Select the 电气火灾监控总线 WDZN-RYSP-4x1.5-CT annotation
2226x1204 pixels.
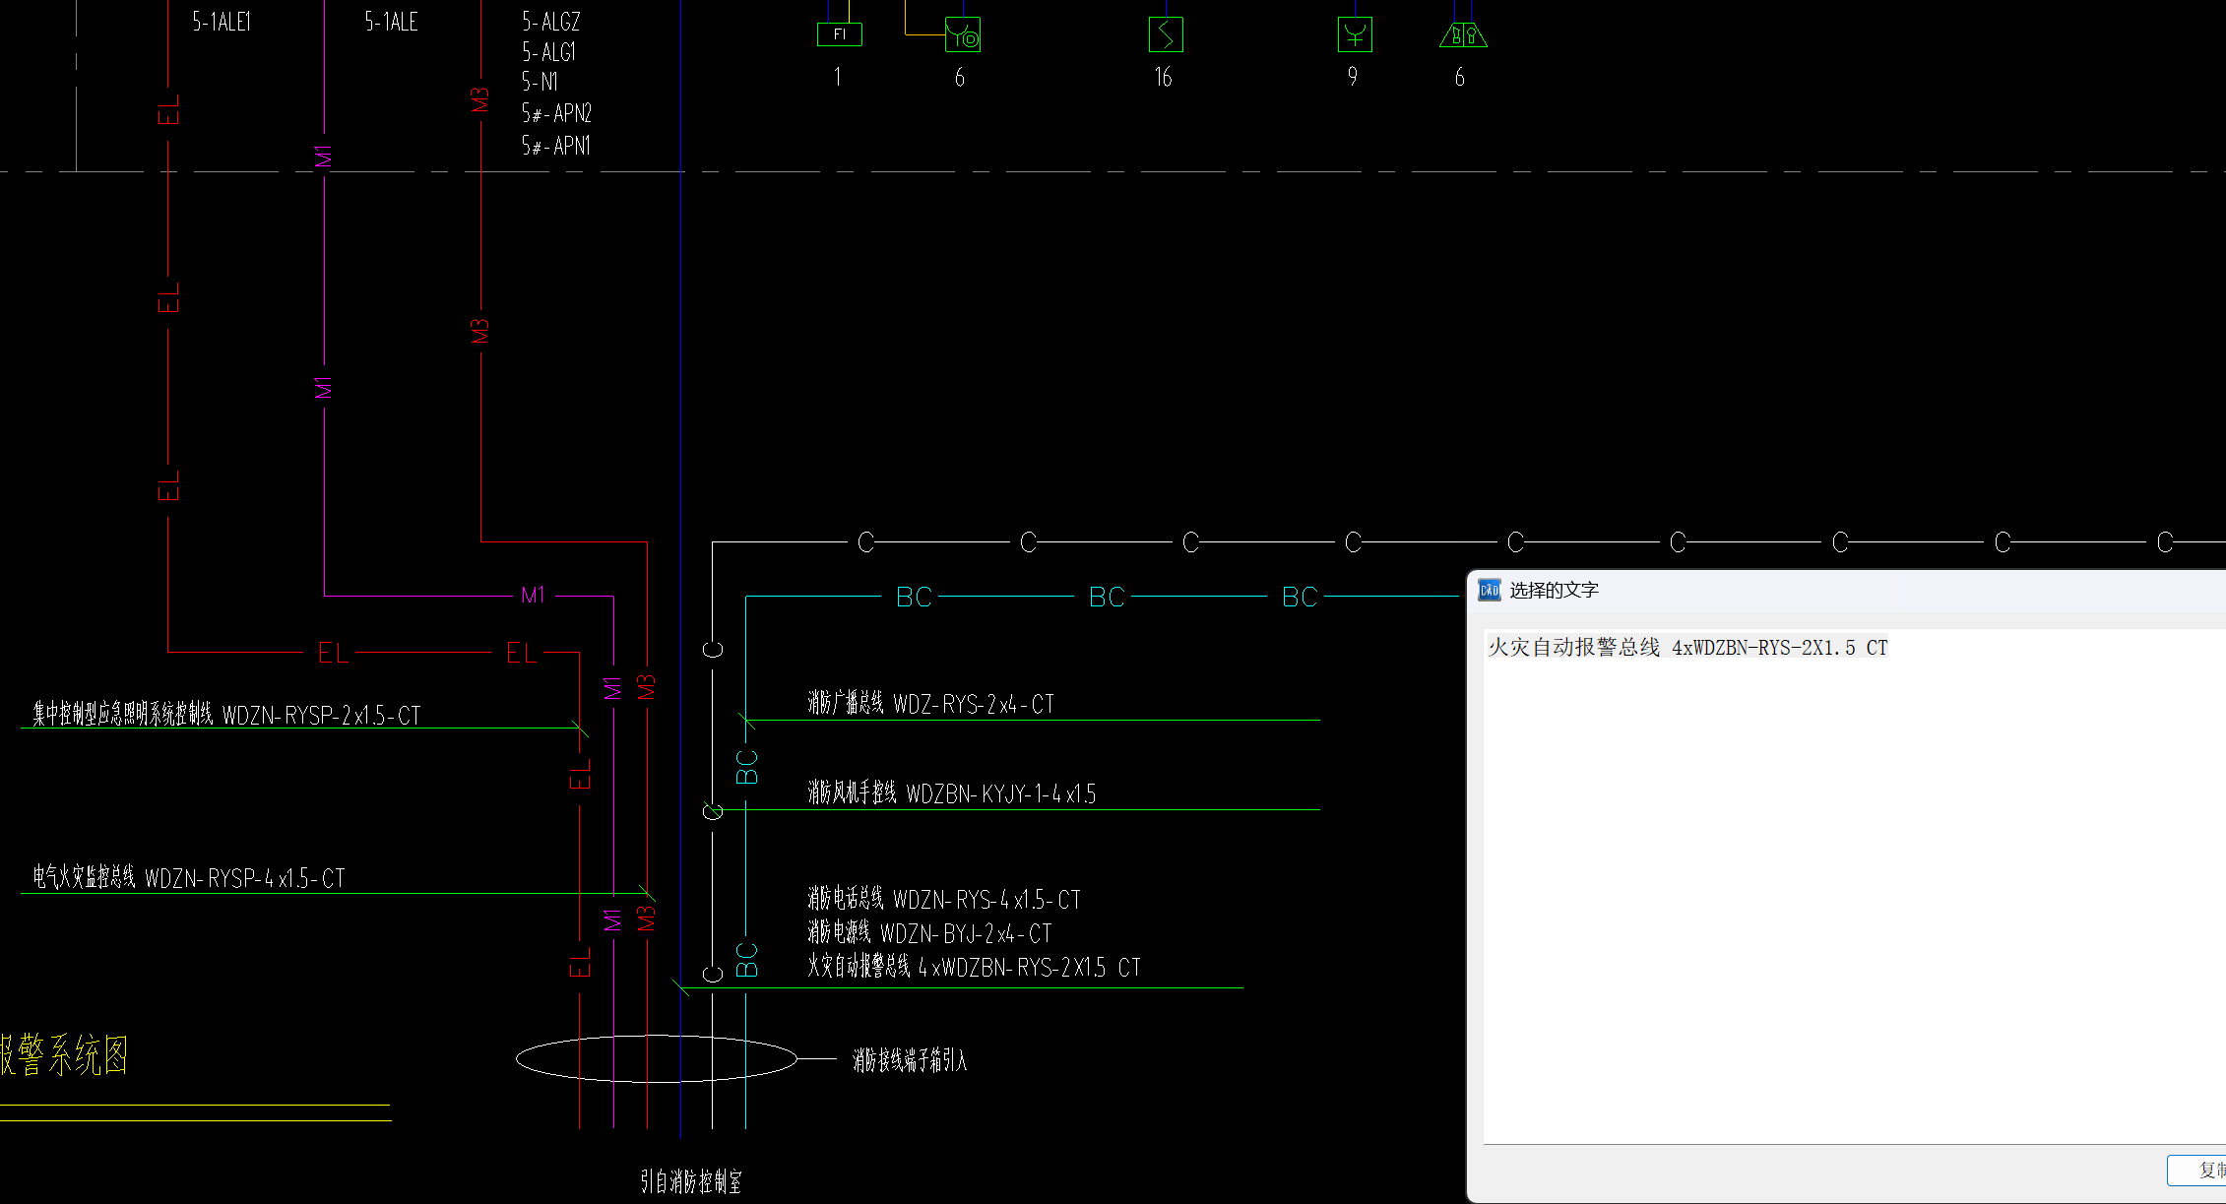189,877
